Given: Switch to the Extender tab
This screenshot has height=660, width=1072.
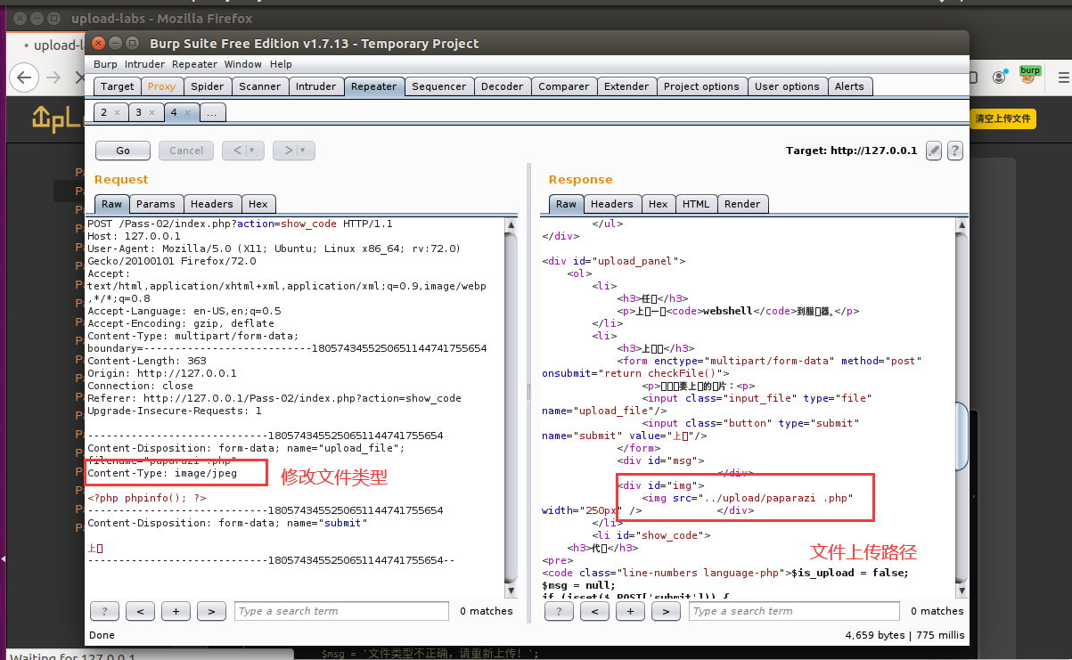Looking at the screenshot, I should point(626,86).
